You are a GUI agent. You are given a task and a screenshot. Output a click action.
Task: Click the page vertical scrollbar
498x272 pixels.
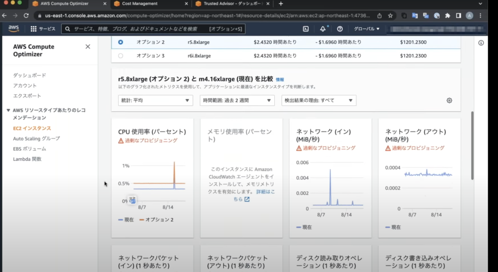tap(472, 146)
